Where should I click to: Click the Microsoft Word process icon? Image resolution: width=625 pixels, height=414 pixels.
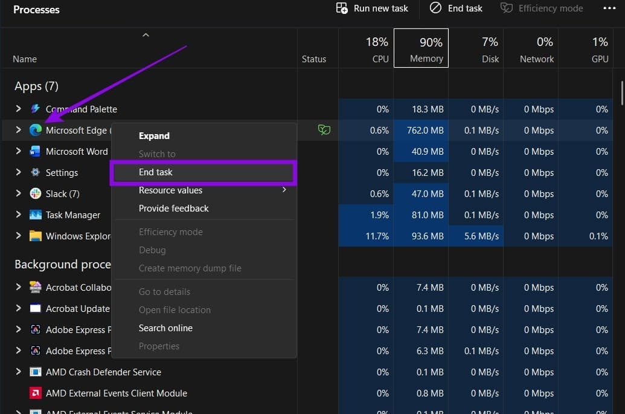point(35,152)
